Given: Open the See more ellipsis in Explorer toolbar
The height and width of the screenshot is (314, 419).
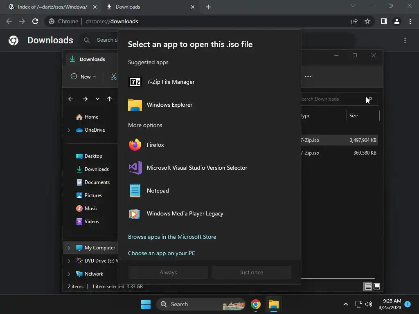Looking at the screenshot, I should [308, 76].
